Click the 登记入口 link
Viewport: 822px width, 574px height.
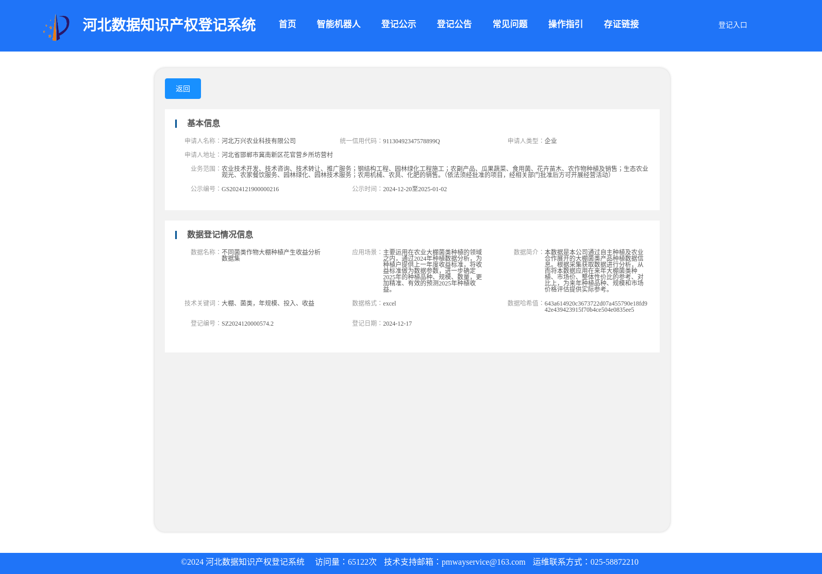(x=732, y=25)
